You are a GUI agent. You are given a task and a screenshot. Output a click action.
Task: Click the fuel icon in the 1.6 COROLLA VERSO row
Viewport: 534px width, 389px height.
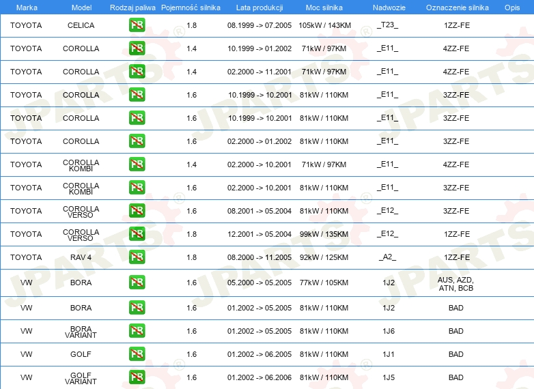tap(137, 211)
